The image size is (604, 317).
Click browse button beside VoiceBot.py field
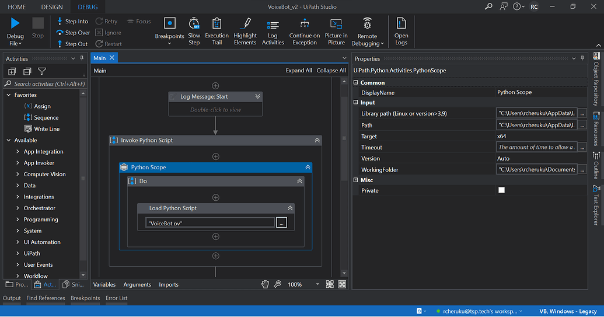pyautogui.click(x=281, y=222)
